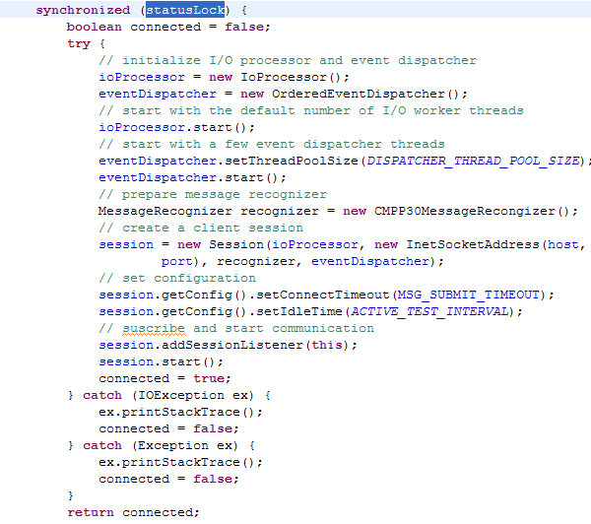Click the setIdleTime method call
Screen dimensions: 591x524
(299, 311)
